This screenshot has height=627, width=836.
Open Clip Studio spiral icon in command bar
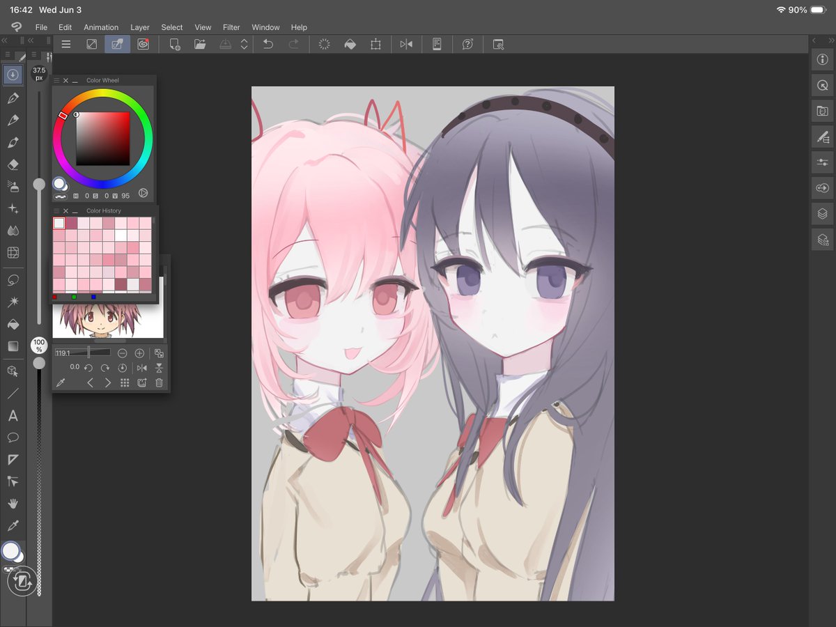coord(143,44)
